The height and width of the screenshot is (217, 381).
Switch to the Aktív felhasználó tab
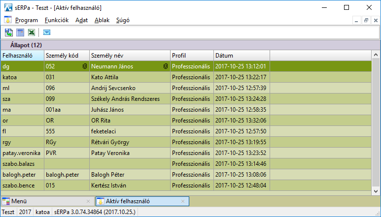(x=142, y=201)
